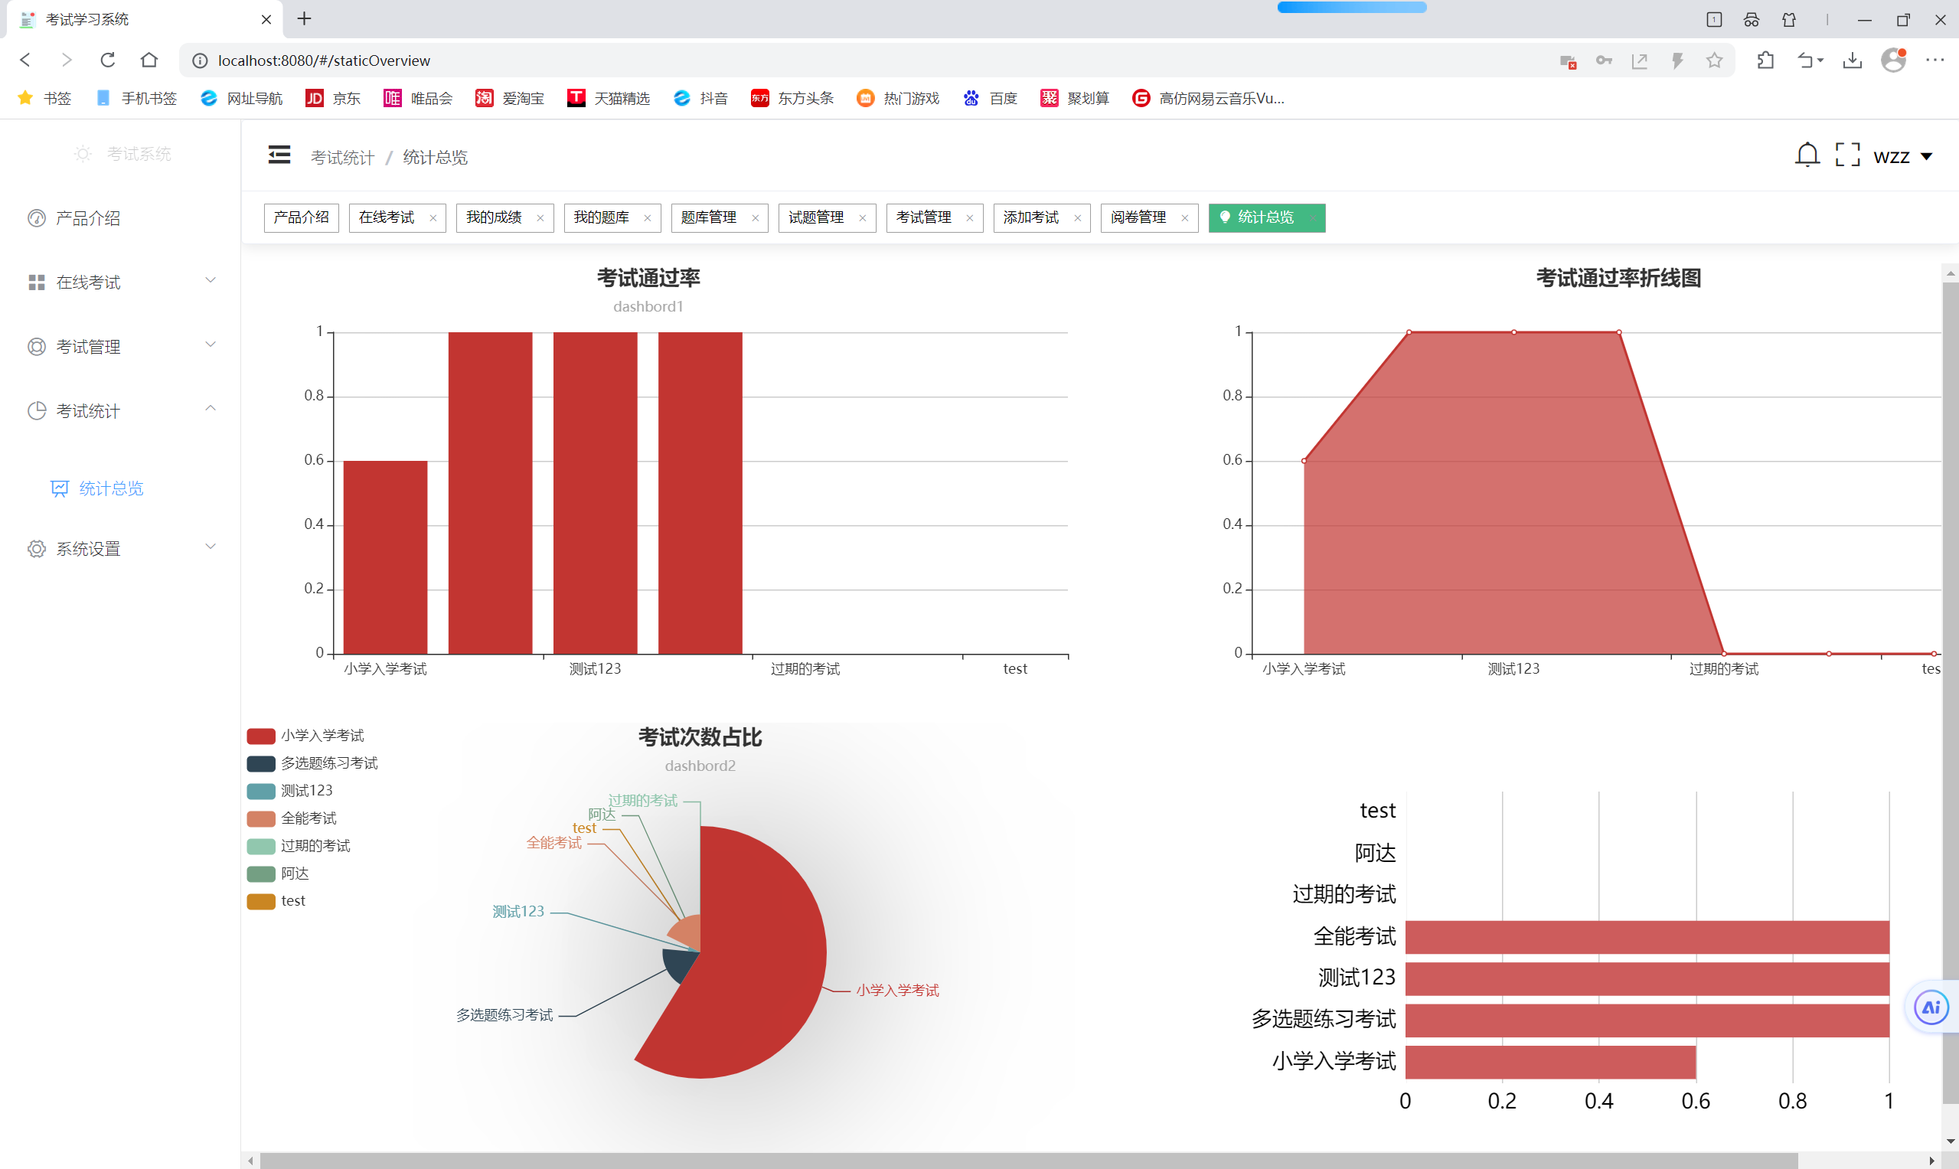Switch to 阅卷管理 tab
Screen dimensions: 1959x1169
tap(1138, 217)
